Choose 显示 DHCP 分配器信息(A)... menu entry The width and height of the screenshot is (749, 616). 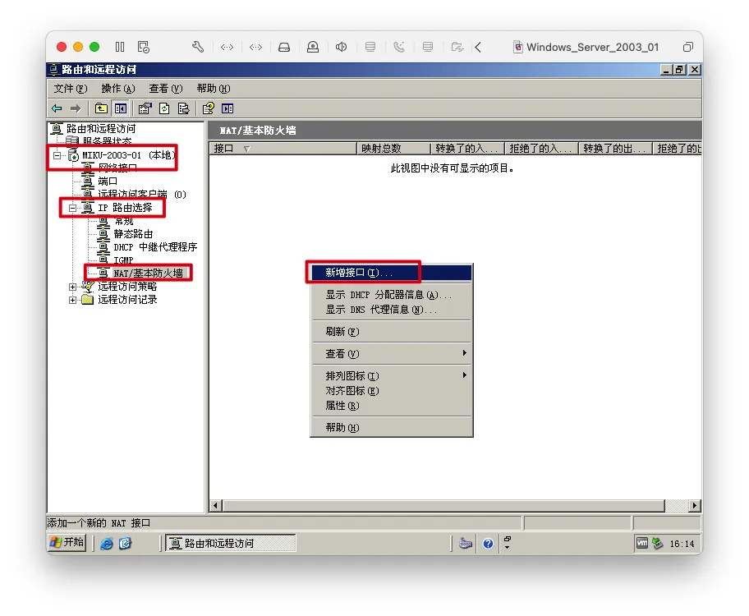tap(391, 295)
